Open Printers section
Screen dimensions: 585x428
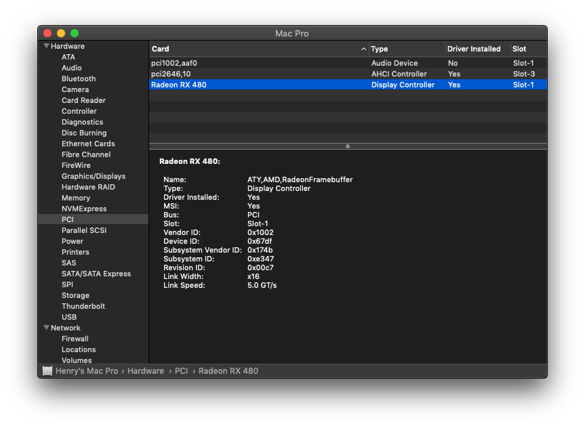click(x=75, y=252)
